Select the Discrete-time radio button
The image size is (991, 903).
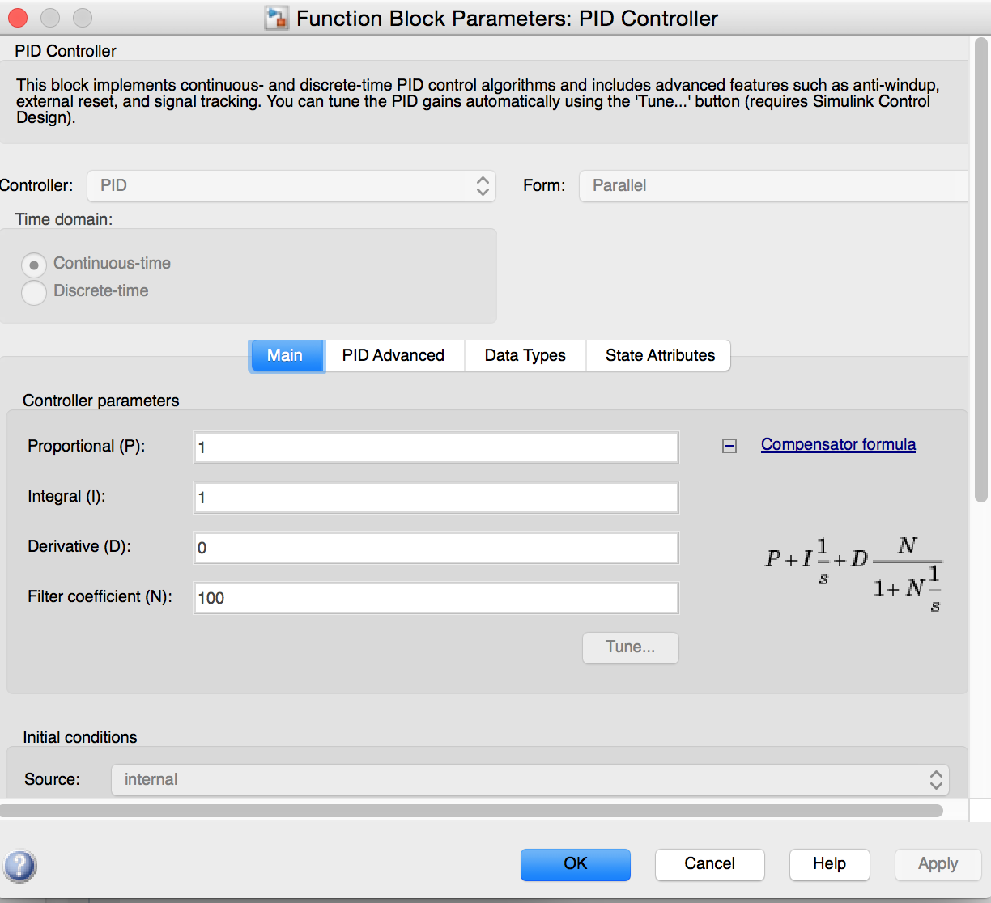click(34, 292)
